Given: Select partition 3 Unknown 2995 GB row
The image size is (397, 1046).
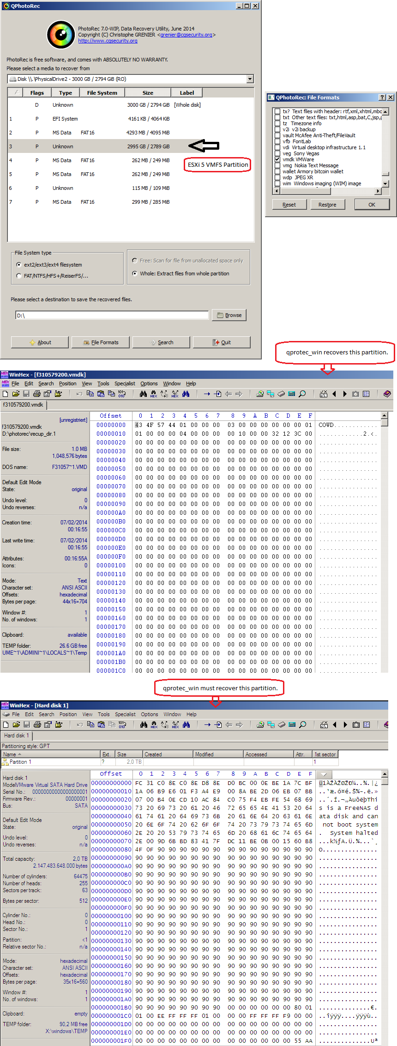Looking at the screenshot, I should [x=131, y=146].
